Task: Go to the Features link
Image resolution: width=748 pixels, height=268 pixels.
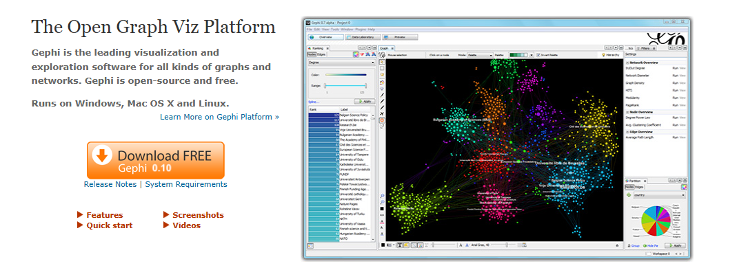Action: [x=105, y=215]
